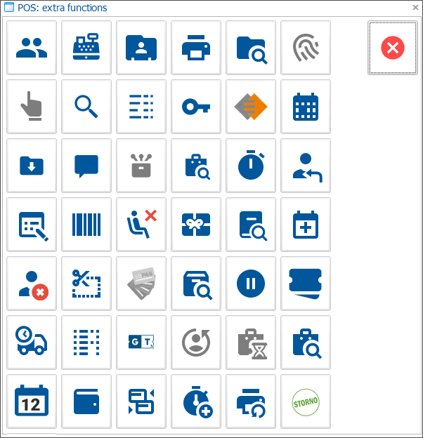This screenshot has height=438, width=423.
Task: Open the fingerprint function tile
Action: (306, 48)
